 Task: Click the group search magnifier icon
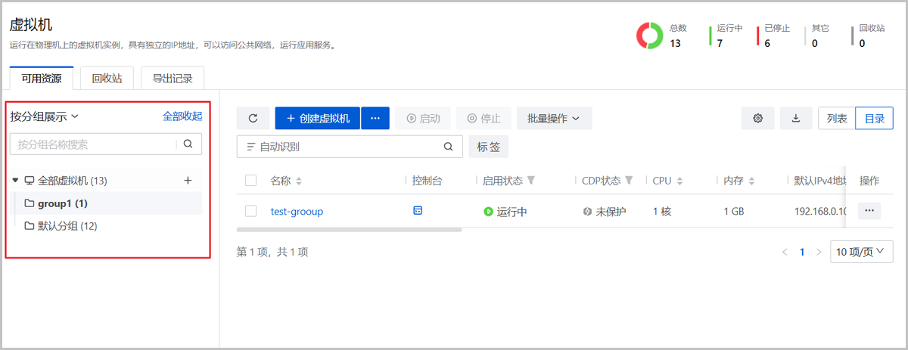tap(188, 144)
